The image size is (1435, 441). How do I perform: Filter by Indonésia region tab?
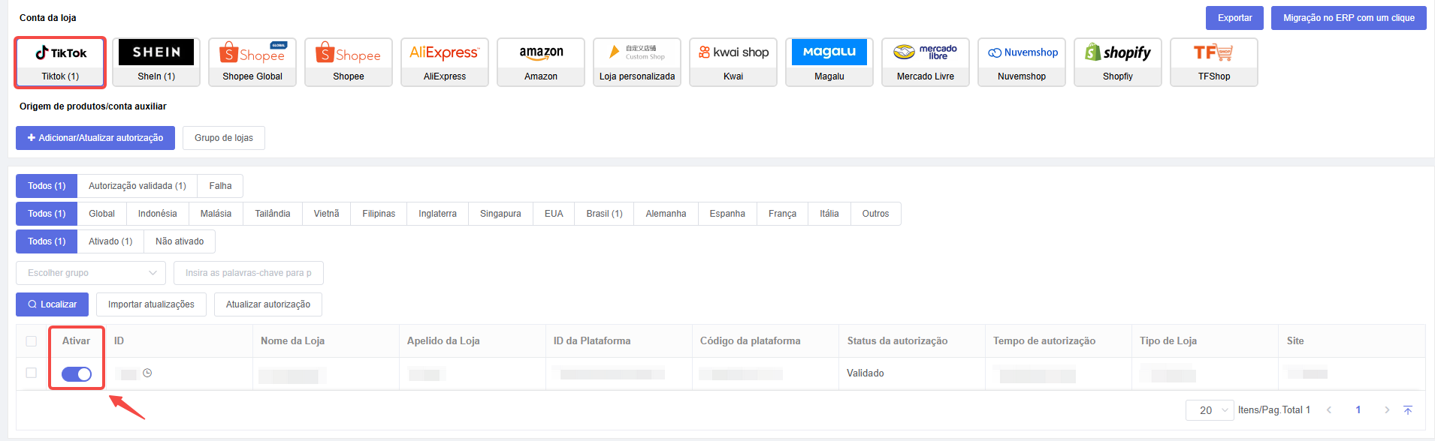pyautogui.click(x=158, y=214)
